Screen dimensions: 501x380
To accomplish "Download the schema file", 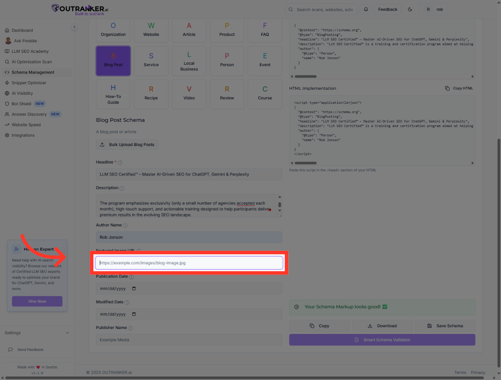I will (x=382, y=326).
